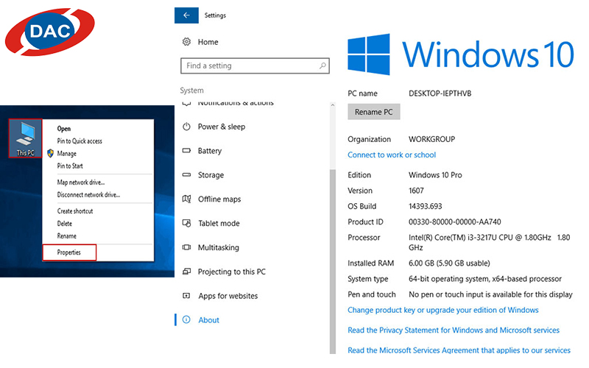Click the back arrow in Settings
Image resolution: width=589 pixels, height=368 pixels.
coord(186,15)
